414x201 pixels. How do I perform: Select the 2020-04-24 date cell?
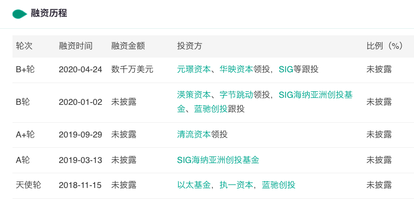(x=80, y=69)
